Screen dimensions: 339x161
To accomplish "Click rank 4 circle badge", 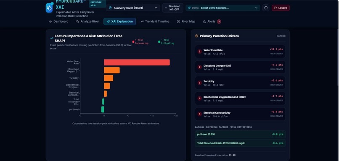I will (x=199, y=99).
